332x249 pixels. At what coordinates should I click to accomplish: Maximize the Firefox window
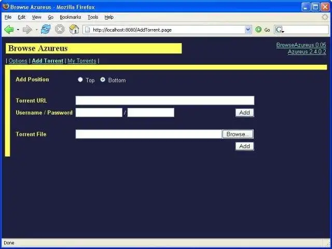(x=315, y=7)
